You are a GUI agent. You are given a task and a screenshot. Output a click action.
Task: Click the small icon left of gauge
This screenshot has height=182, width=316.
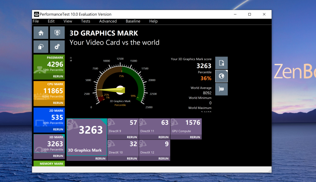click(71, 59)
